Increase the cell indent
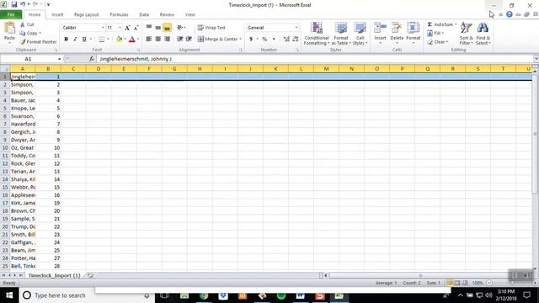The width and height of the screenshot is (539, 303). [x=189, y=40]
